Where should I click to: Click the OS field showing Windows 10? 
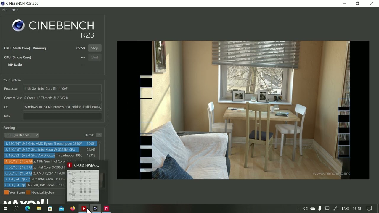click(x=62, y=107)
